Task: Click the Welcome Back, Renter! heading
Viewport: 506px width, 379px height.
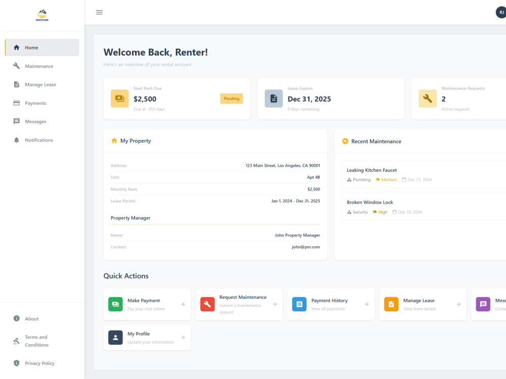Action: tap(155, 52)
